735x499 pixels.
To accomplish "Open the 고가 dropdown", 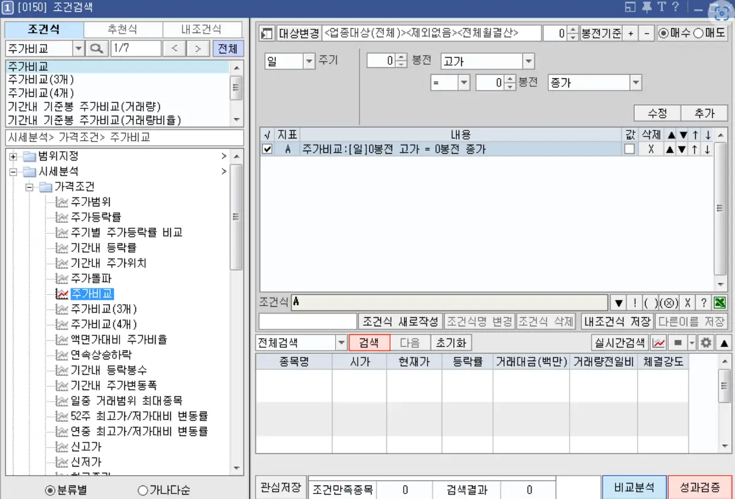I will (528, 61).
